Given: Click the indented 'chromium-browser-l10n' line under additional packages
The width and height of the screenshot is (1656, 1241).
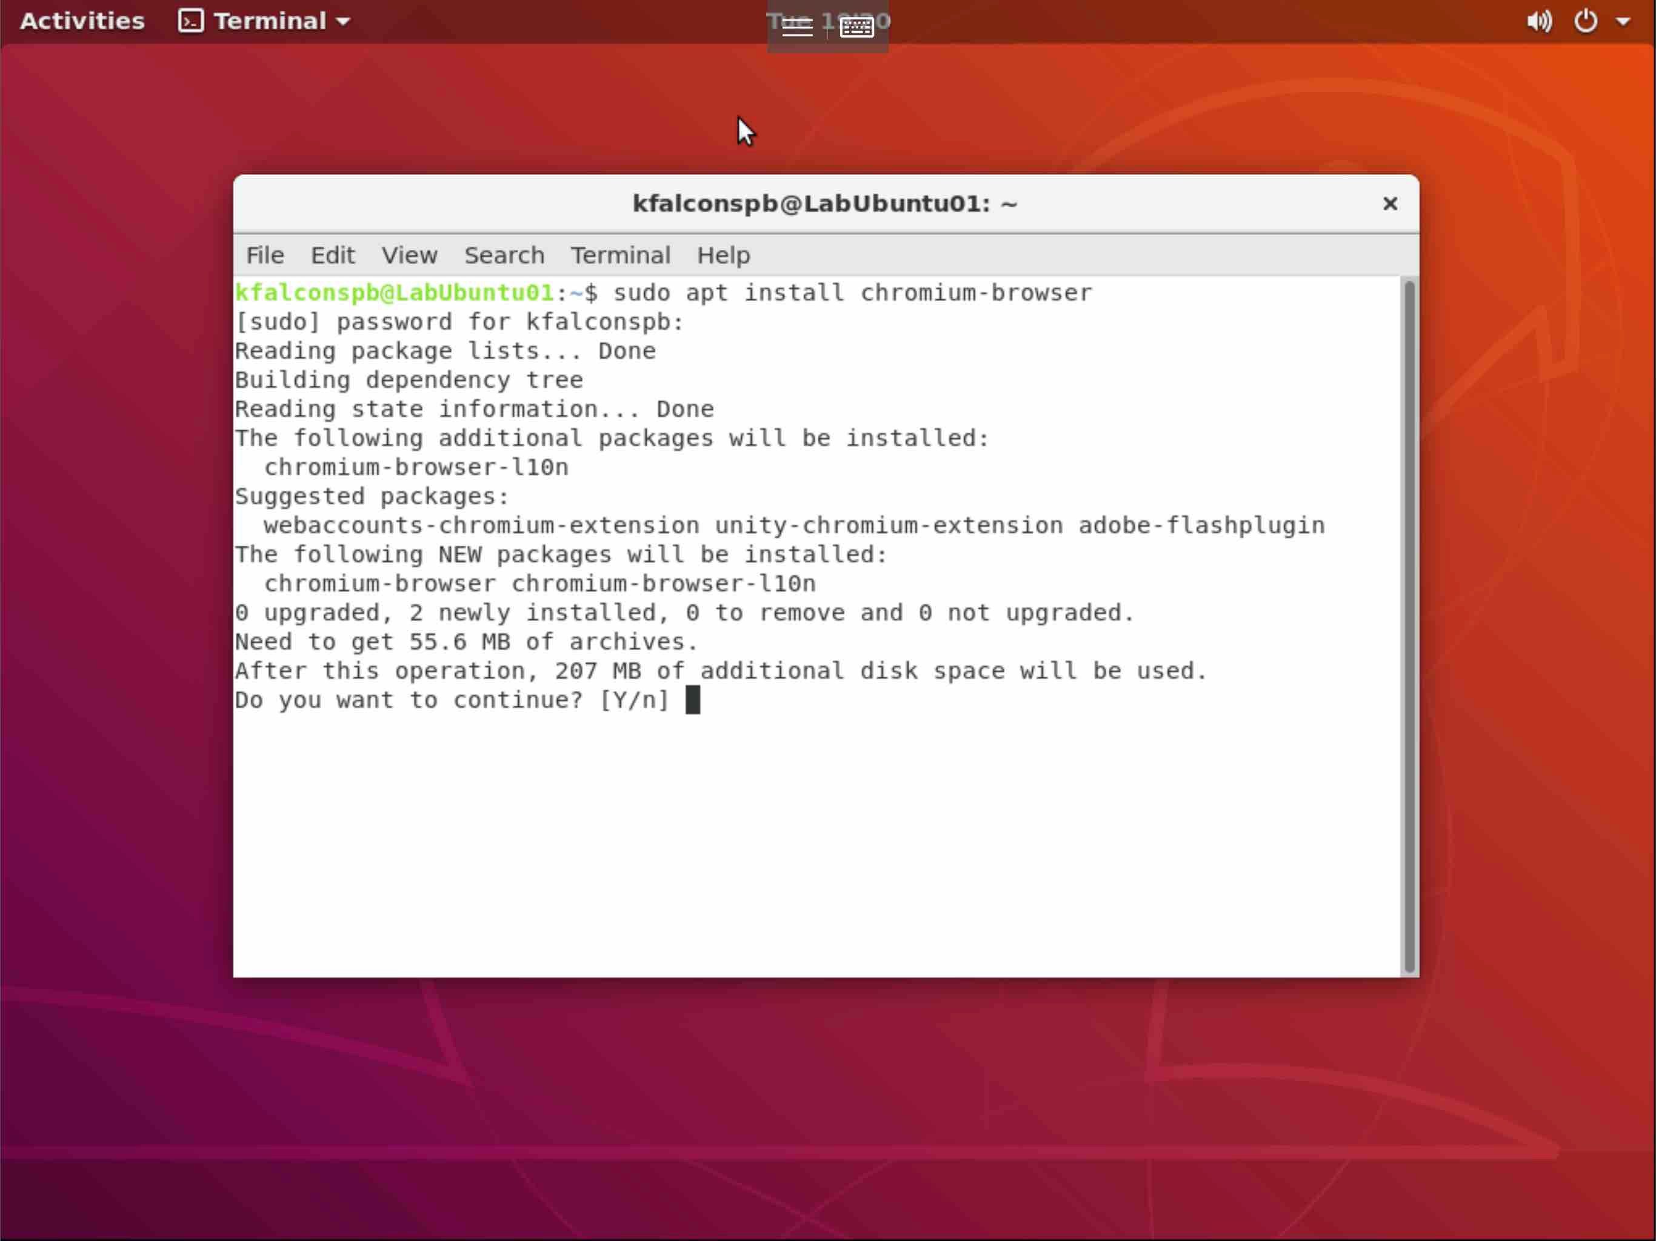Looking at the screenshot, I should coord(416,468).
